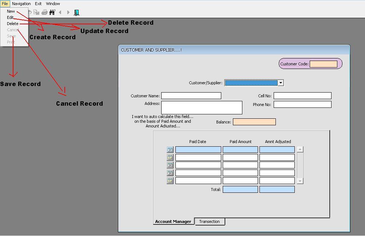The image size is (365, 236).
Task: Click the exit door icon in toolbar
Action: (x=77, y=12)
